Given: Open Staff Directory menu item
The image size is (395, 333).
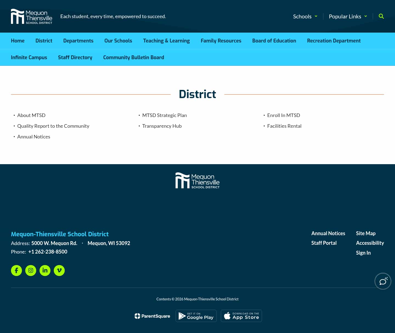Looking at the screenshot, I should click(75, 58).
